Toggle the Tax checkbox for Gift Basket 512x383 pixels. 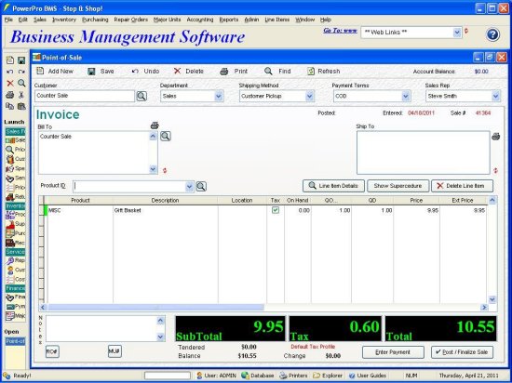coord(276,210)
